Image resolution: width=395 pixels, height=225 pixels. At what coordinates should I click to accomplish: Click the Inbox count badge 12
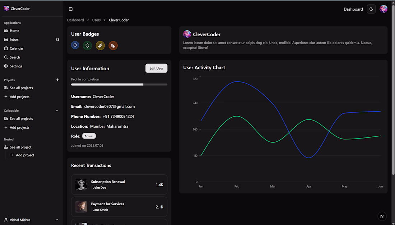(57, 39)
